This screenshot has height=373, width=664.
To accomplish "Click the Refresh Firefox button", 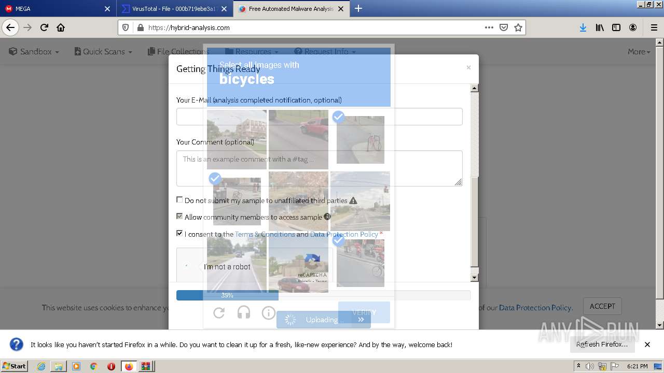I will coord(602,345).
